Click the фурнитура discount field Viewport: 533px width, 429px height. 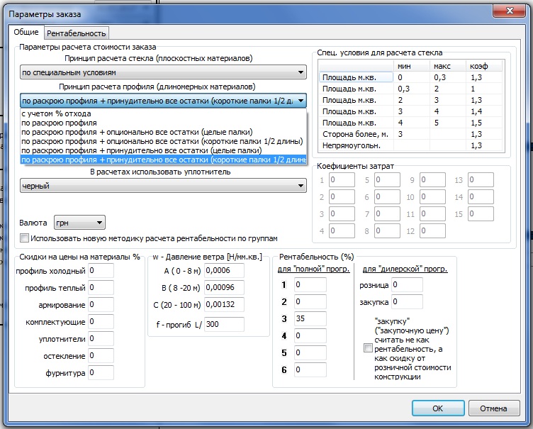101,373
